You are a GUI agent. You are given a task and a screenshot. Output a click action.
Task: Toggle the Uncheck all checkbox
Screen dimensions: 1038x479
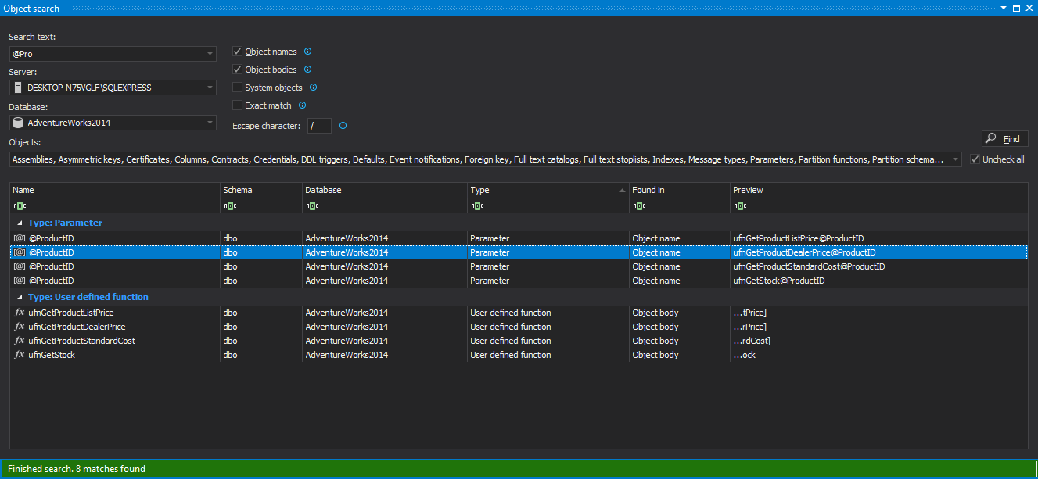tap(975, 158)
